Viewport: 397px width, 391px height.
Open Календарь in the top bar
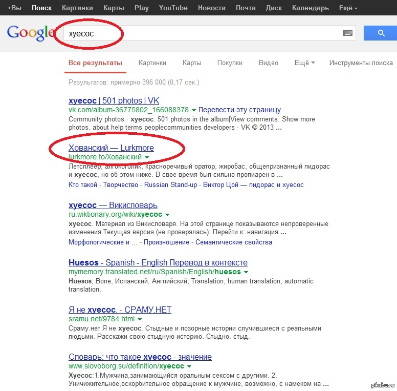tap(311, 8)
